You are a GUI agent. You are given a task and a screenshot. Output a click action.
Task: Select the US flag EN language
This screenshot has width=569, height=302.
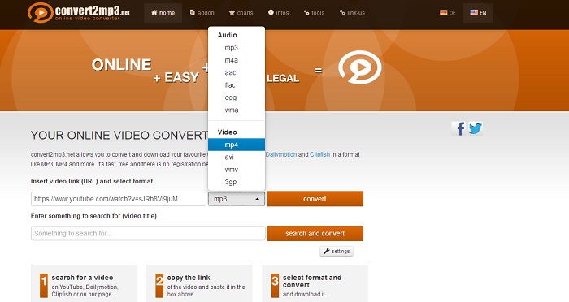point(478,13)
